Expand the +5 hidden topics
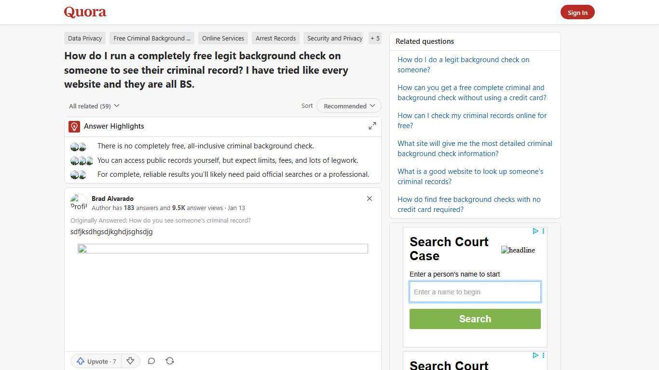Image resolution: width=659 pixels, height=370 pixels. coord(375,38)
